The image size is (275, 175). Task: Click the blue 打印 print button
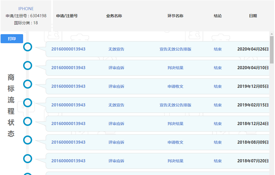tap(12, 39)
